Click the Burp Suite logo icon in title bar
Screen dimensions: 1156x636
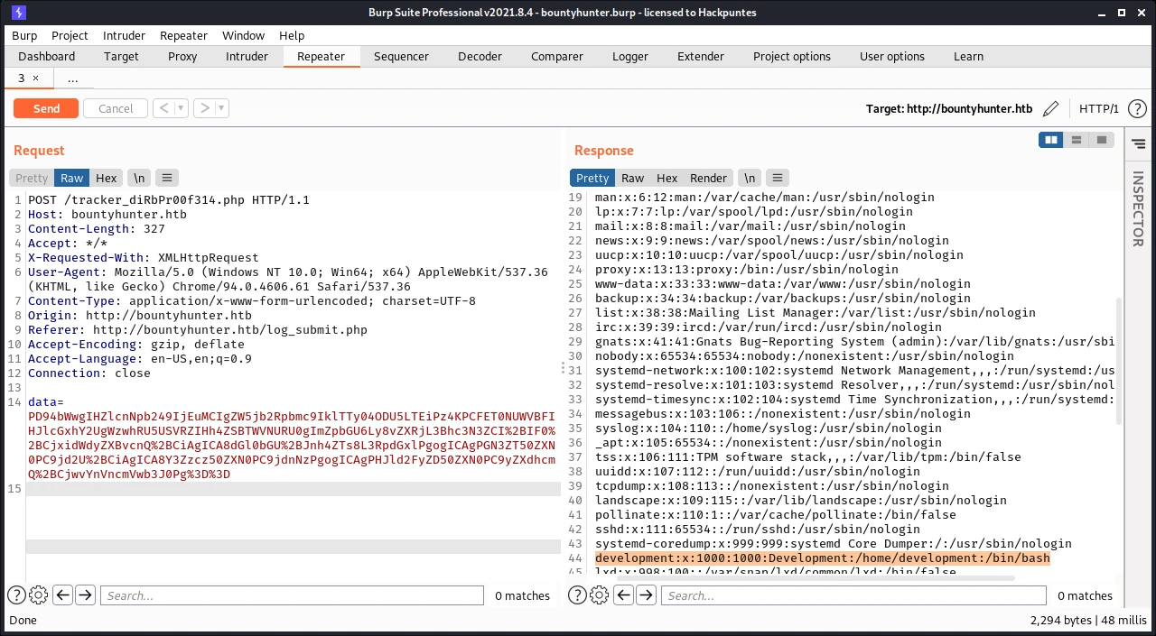[x=19, y=13]
